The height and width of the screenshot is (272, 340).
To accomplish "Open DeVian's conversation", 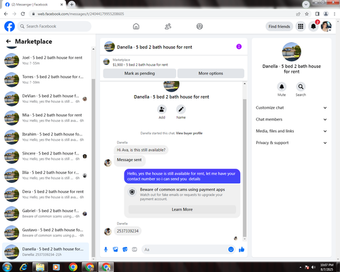I will coord(46,99).
